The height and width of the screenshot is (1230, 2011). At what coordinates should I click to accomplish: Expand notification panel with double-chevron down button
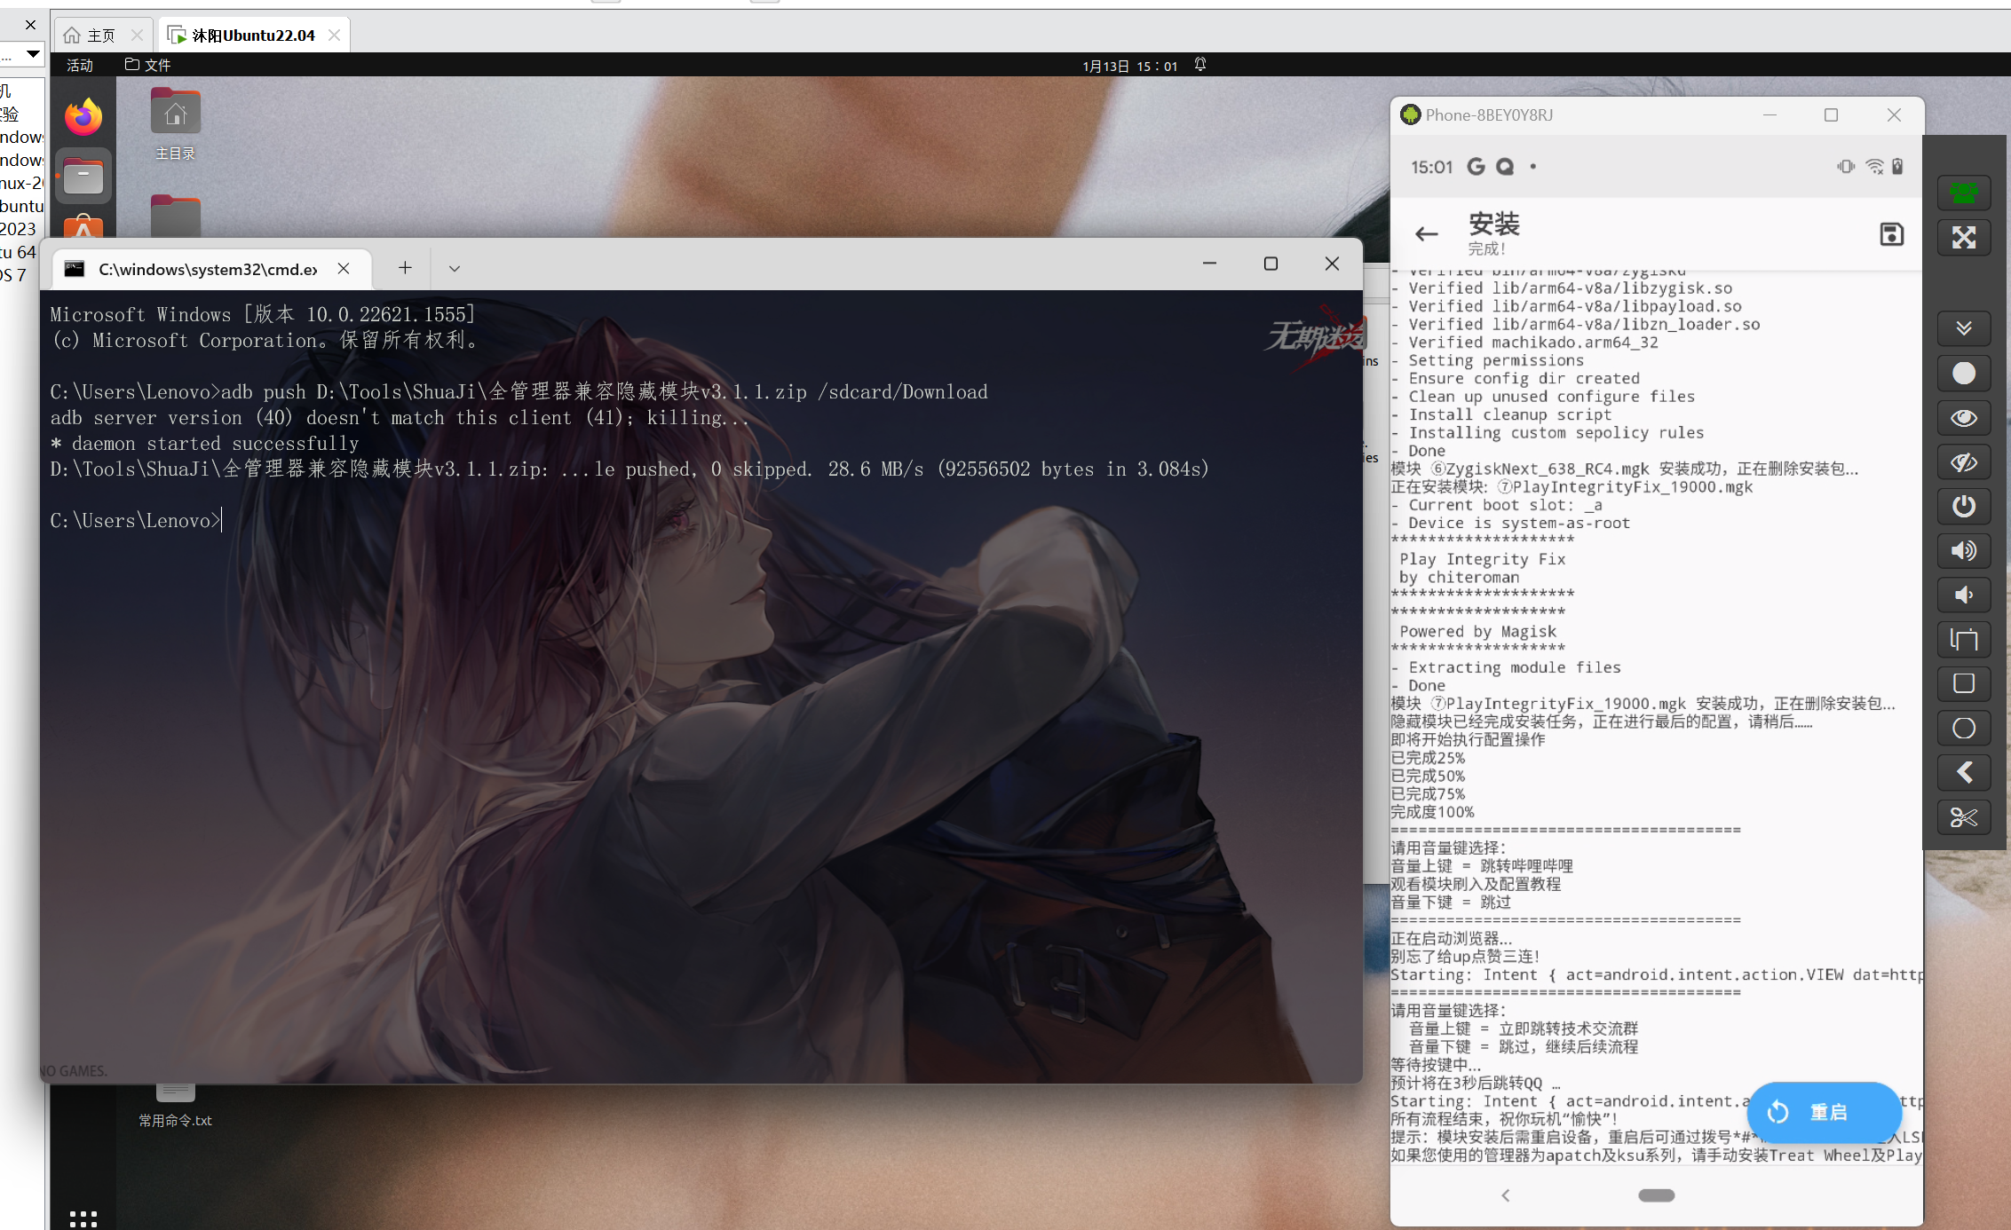[1963, 329]
